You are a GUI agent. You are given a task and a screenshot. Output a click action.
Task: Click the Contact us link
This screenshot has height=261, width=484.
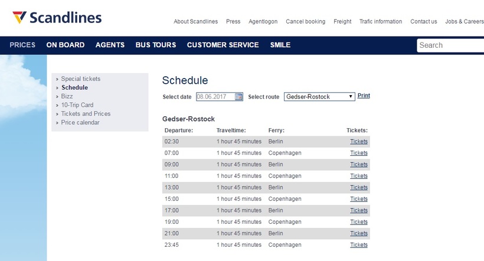424,22
